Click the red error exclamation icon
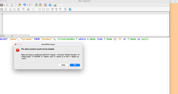This screenshot has width=178, height=94. [x=18, y=50]
